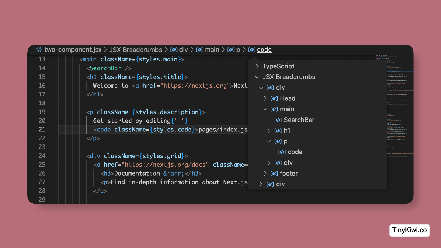
Task: Click the React file icon in breadcrumbs
Action: tap(39, 50)
